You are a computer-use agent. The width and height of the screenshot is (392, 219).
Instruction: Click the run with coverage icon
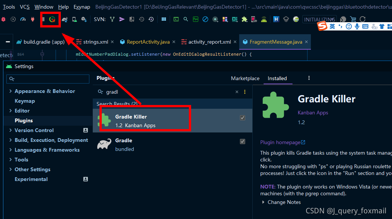pos(13,19)
